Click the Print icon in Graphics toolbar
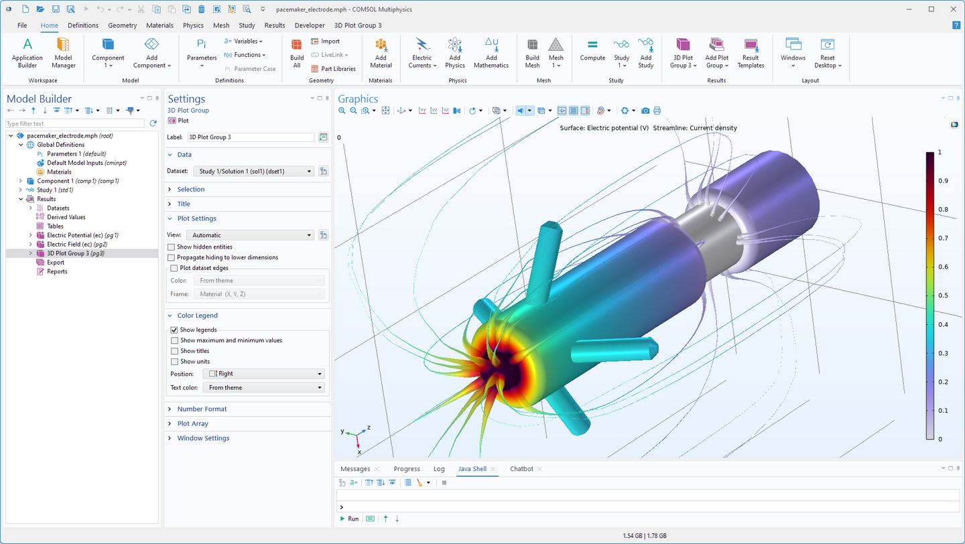Screen dimensions: 965x544 pos(657,111)
